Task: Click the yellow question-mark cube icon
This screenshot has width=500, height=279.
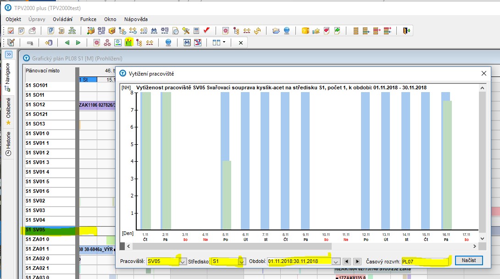Action: [306, 31]
